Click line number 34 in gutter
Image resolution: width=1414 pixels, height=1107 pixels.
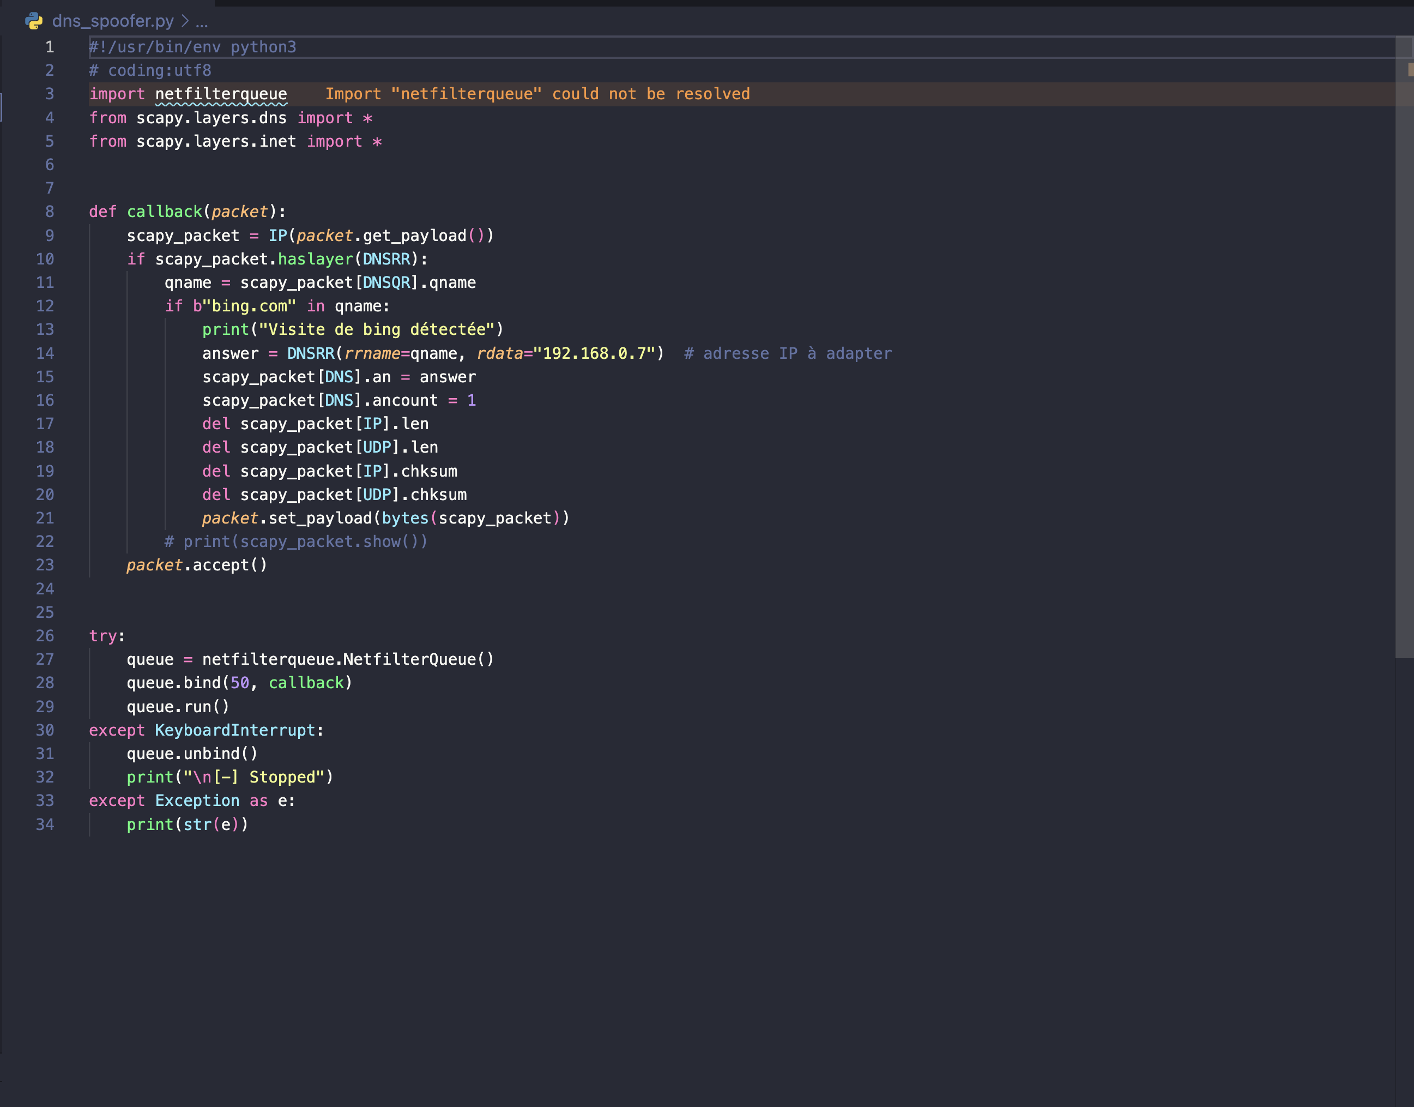pyautogui.click(x=45, y=825)
